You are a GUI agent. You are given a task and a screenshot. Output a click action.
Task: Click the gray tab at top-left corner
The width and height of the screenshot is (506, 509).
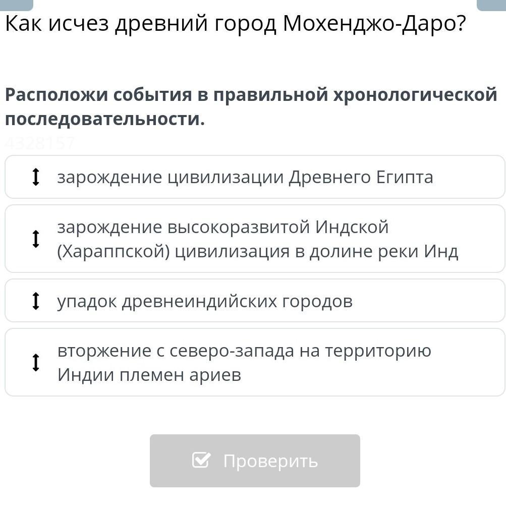click(x=17, y=5)
